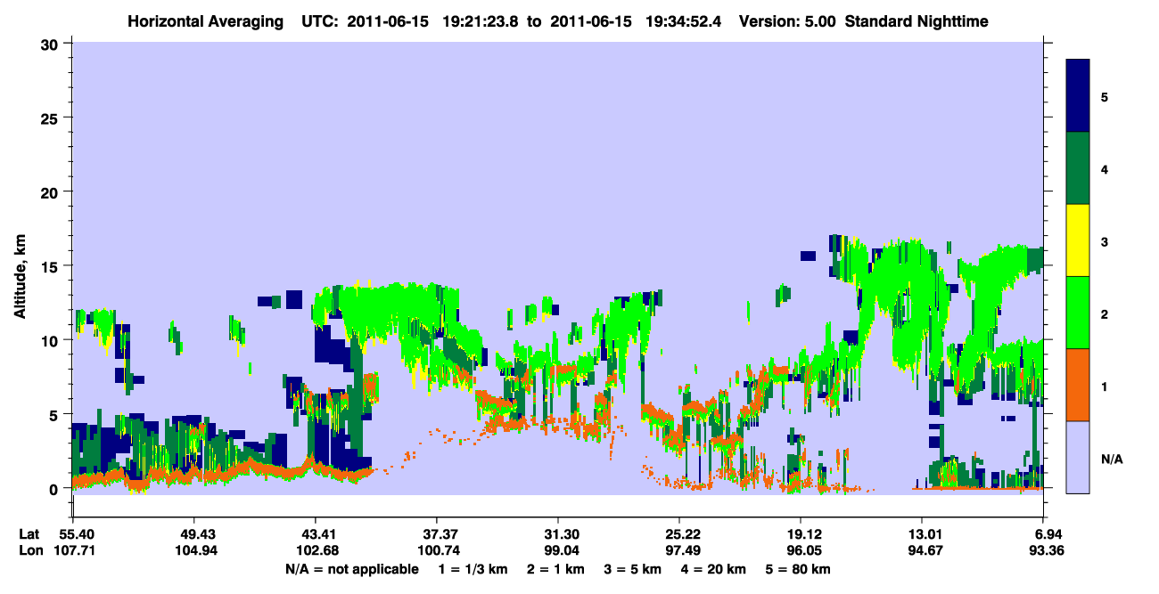Click the bright green color bar segment labeled 2
The image size is (1159, 594).
1078,313
